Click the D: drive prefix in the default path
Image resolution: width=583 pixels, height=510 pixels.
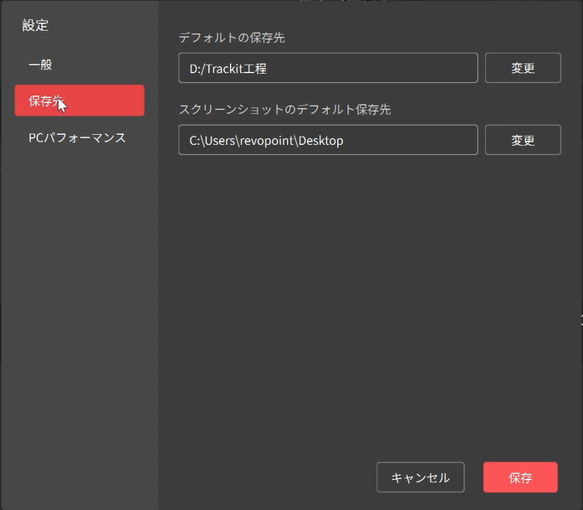click(196, 69)
